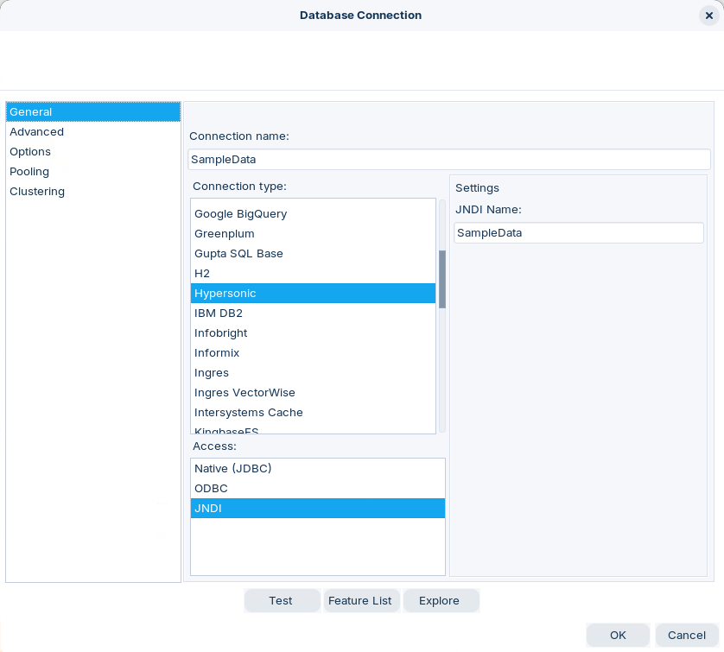
Task: Select Google BigQuery connection type
Action: 241,214
